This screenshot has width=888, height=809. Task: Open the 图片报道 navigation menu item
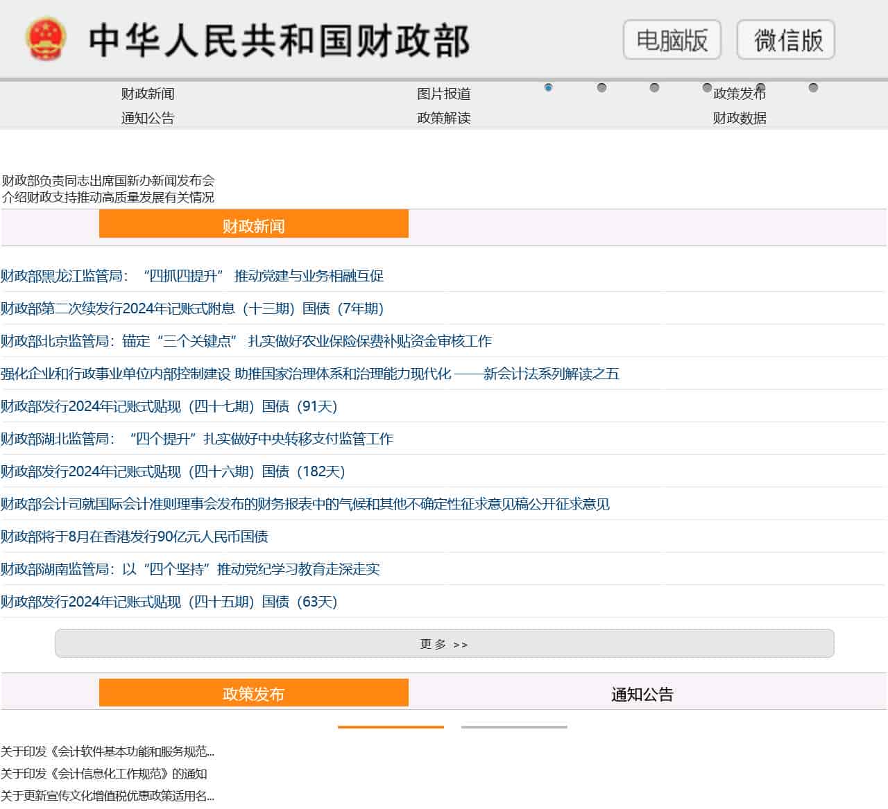(443, 94)
